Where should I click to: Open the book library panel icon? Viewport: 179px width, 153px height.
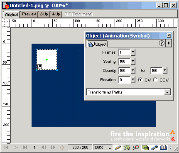(x=164, y=148)
